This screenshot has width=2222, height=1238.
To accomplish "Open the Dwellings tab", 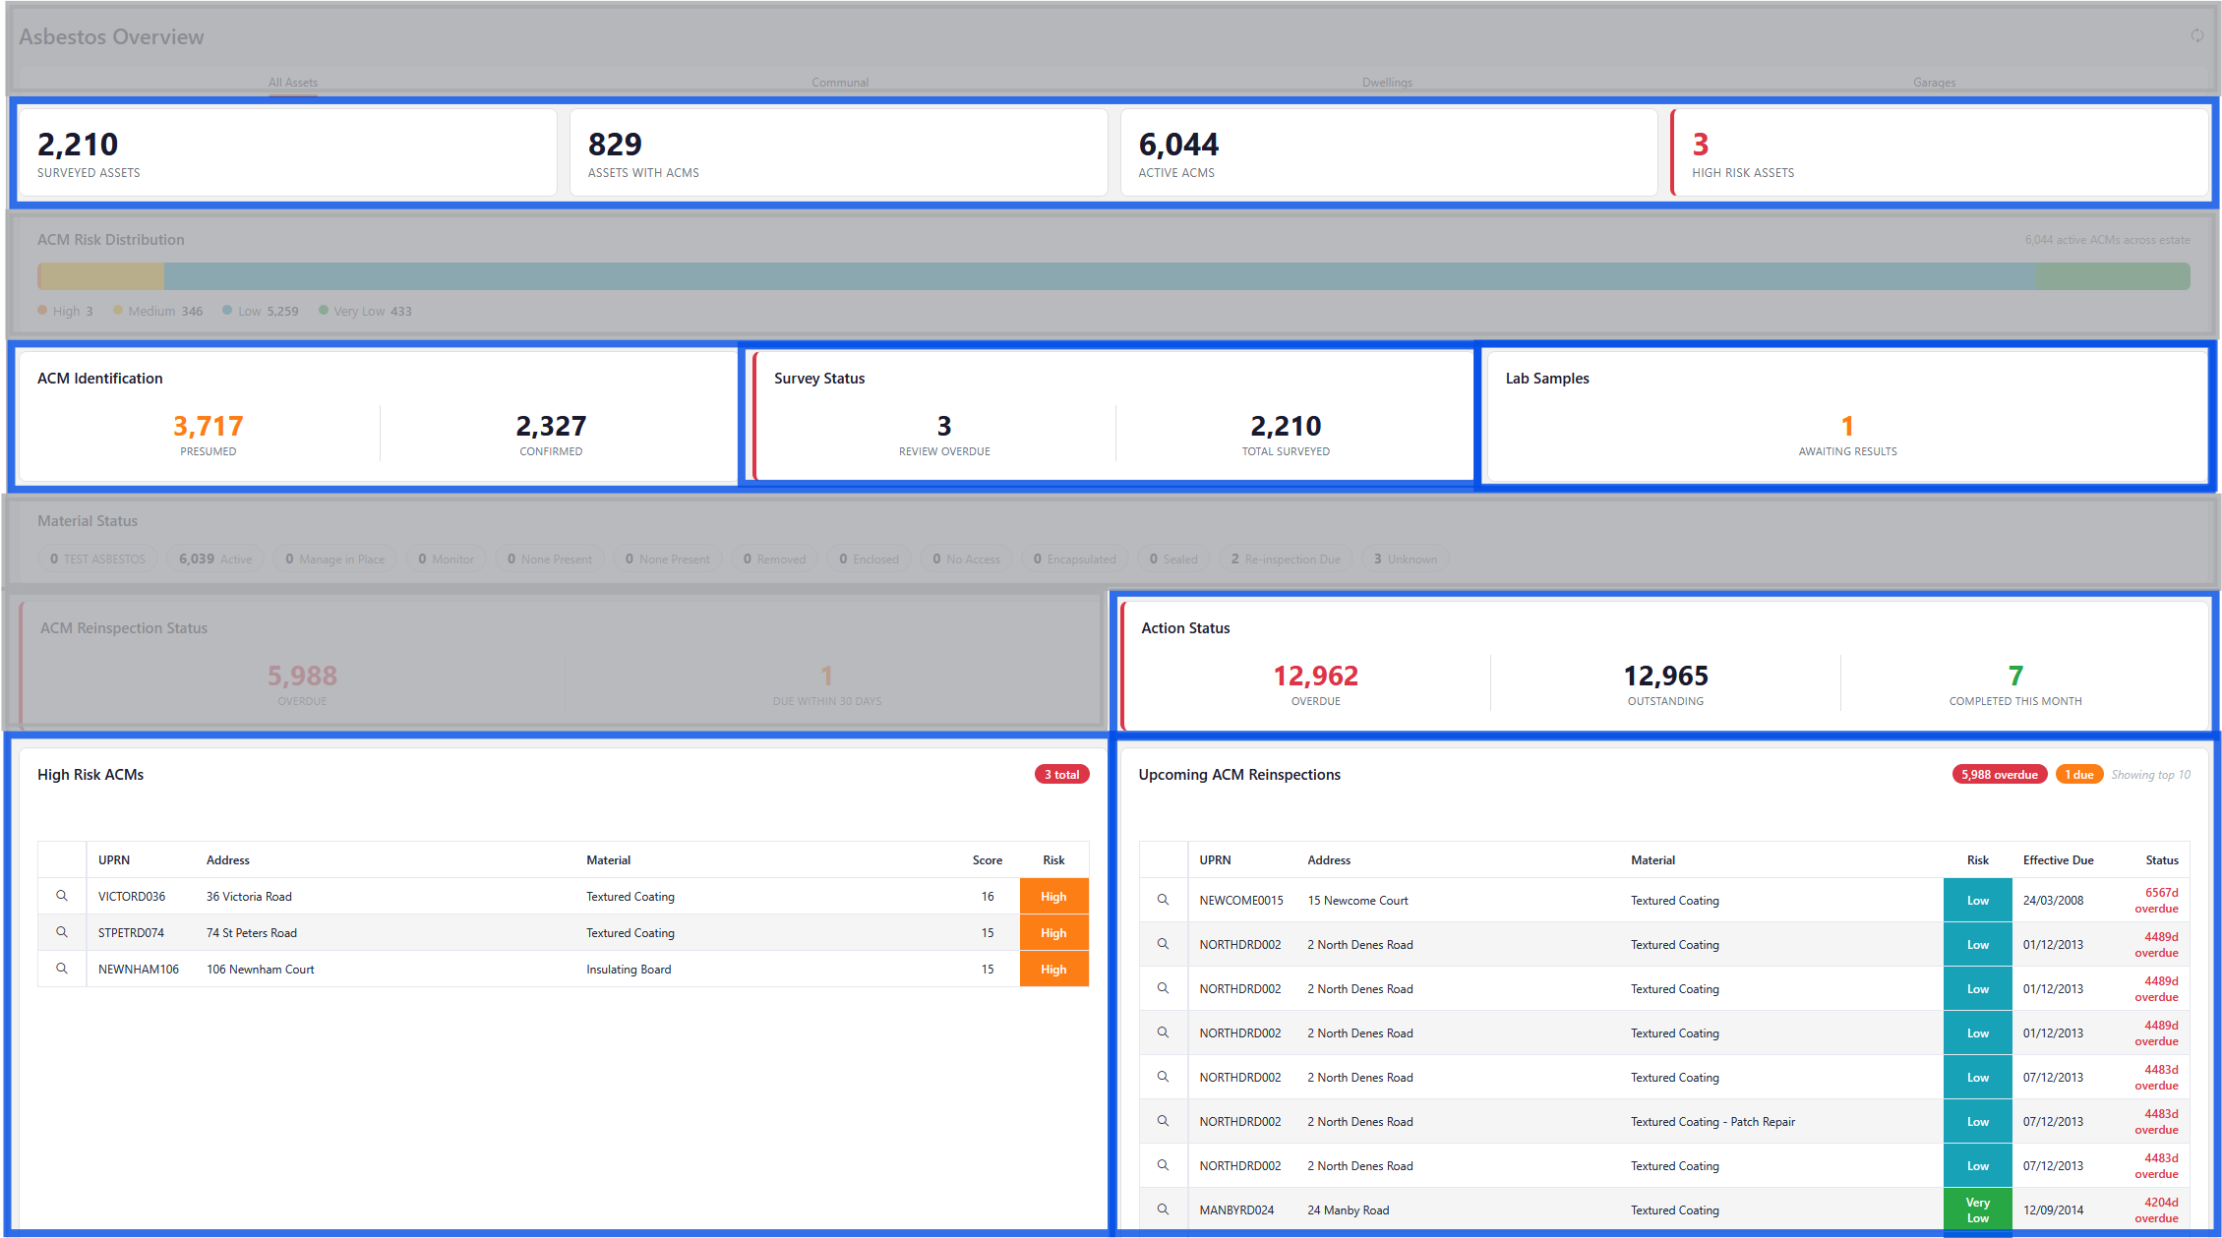I will pos(1386,83).
